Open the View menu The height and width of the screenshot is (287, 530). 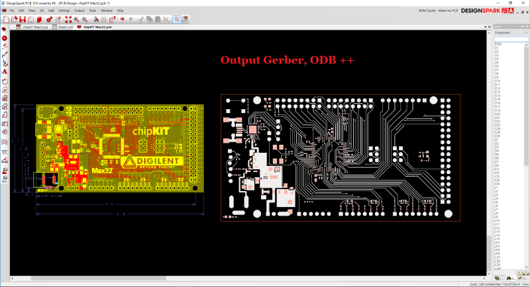click(x=32, y=11)
